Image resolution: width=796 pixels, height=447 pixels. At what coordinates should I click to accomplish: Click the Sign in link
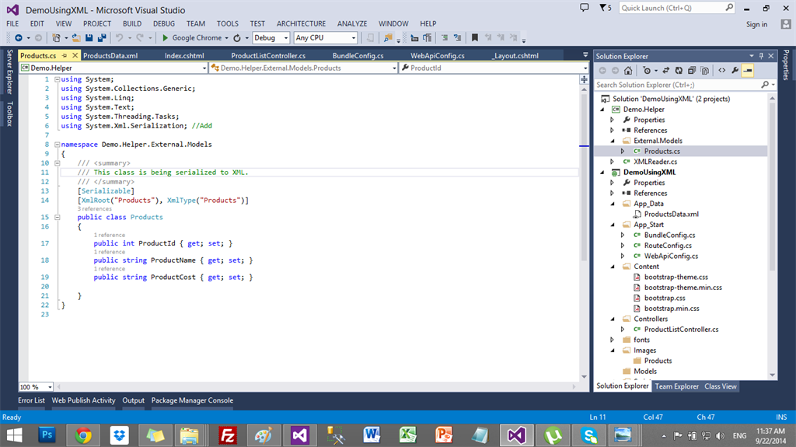(x=756, y=24)
